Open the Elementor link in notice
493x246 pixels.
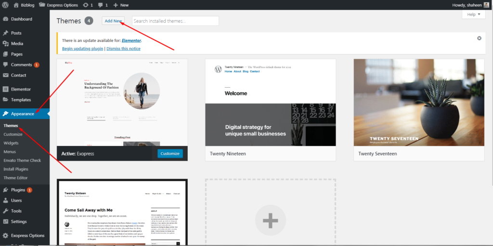point(131,40)
